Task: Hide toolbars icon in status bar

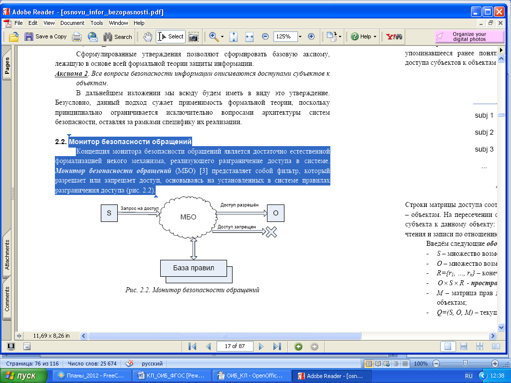Action: tap(27, 347)
